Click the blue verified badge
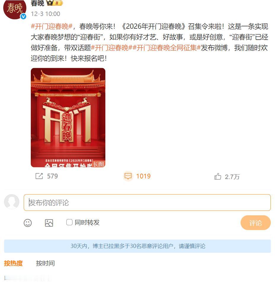This screenshot has width=277, height=287. pyautogui.click(x=23, y=17)
